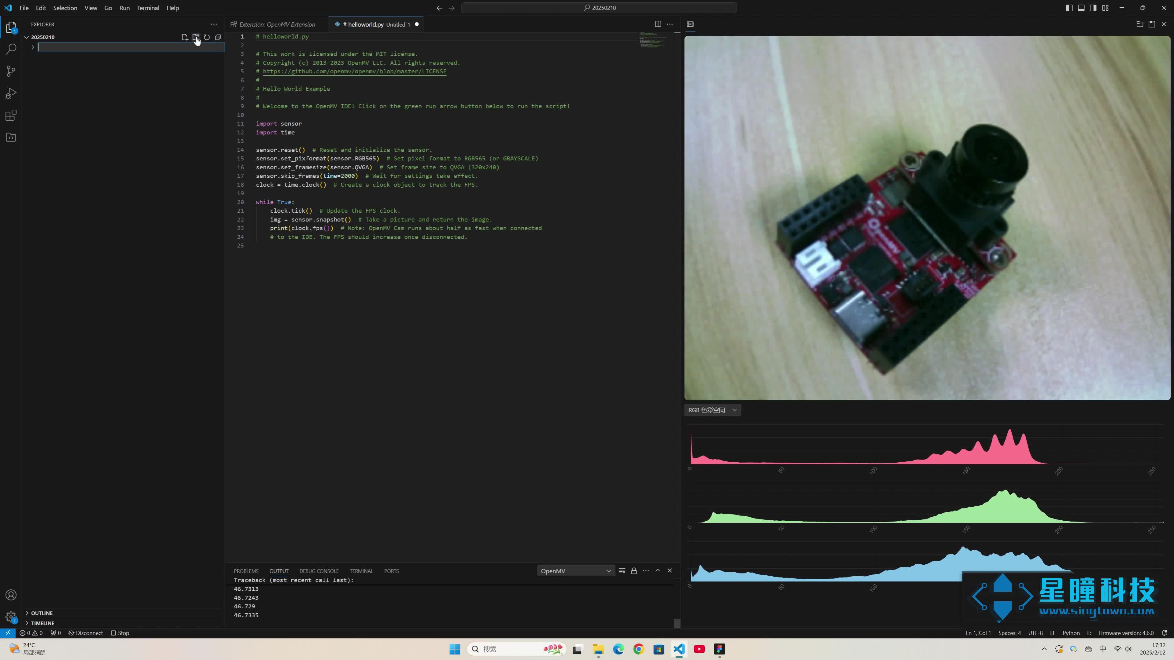Refresh the Explorer file tree
This screenshot has height=660, width=1174.
click(x=207, y=37)
